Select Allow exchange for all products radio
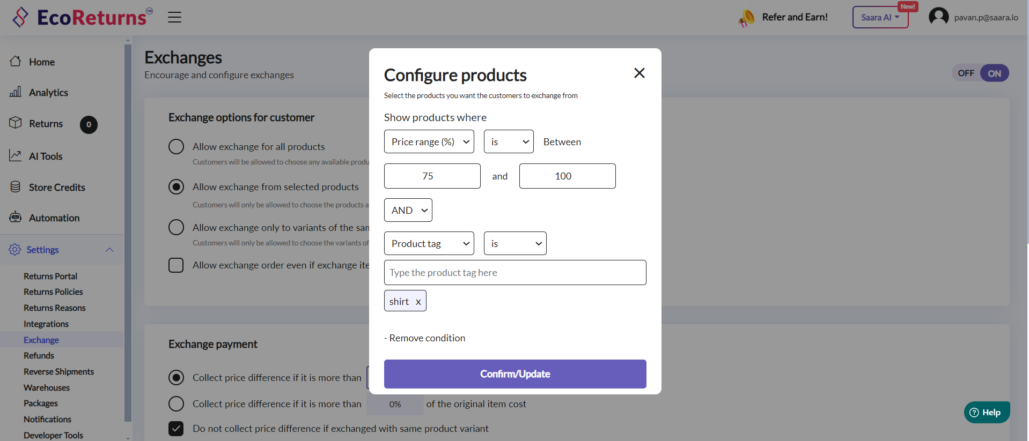Viewport: 1029px width, 441px height. tap(176, 146)
